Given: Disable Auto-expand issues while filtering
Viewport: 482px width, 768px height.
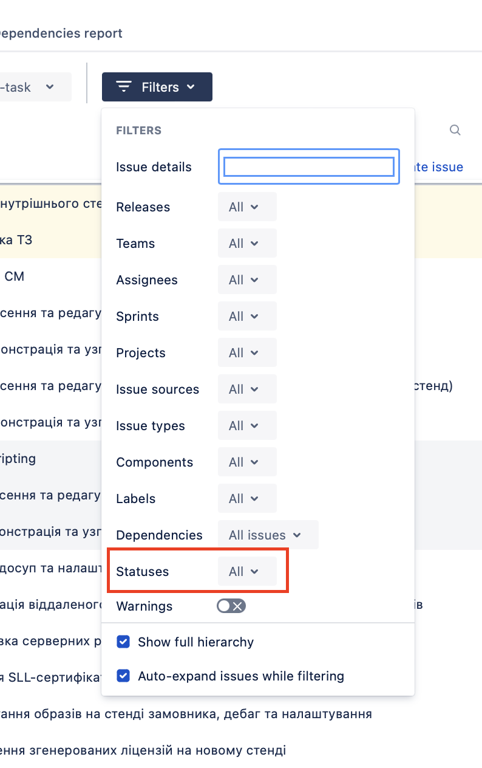Looking at the screenshot, I should click(x=123, y=676).
